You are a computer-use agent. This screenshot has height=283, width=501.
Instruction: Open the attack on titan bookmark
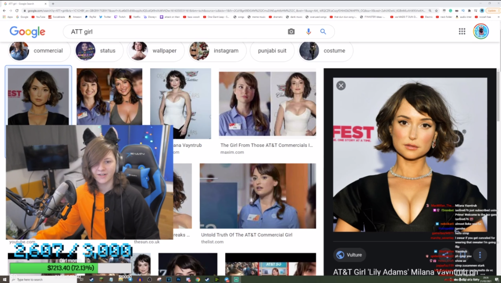tap(170, 17)
